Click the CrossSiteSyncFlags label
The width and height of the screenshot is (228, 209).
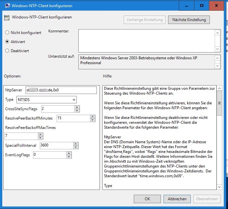point(21,109)
